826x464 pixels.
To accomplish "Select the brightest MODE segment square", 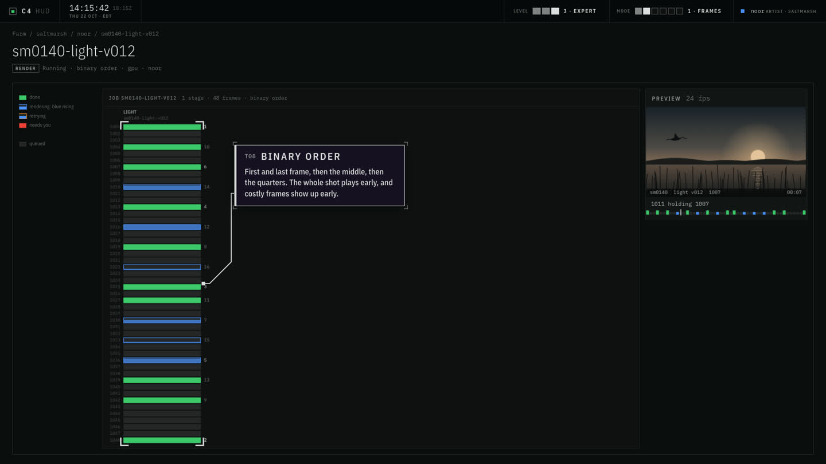I will point(646,11).
